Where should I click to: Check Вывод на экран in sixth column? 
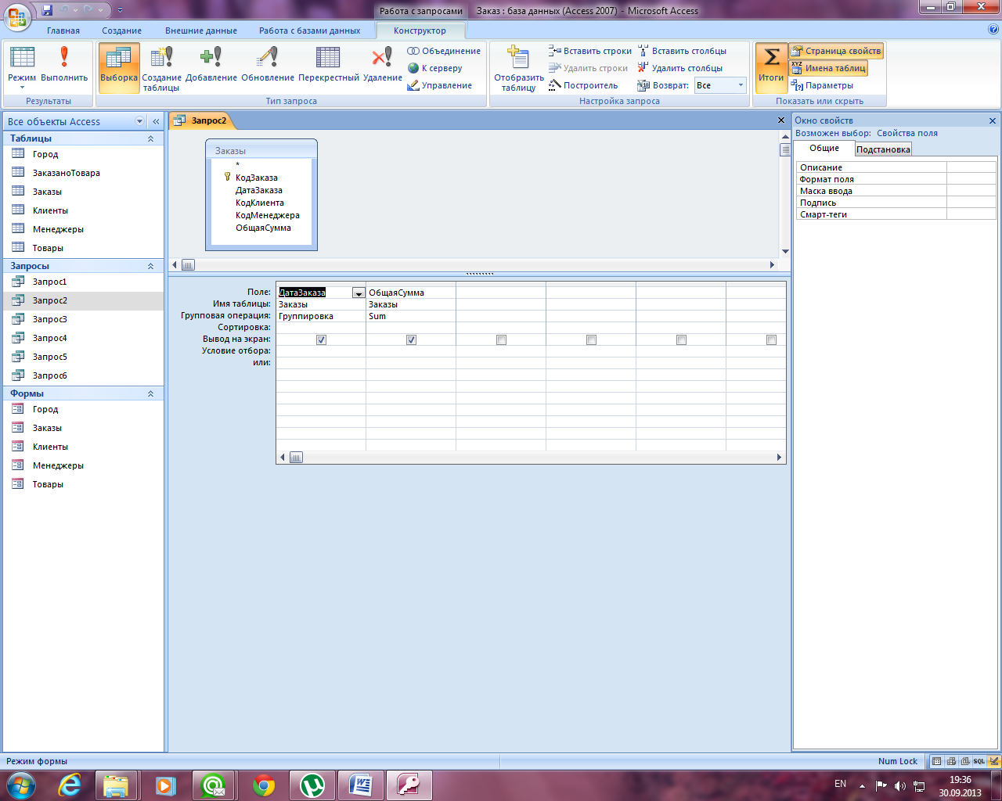point(771,339)
